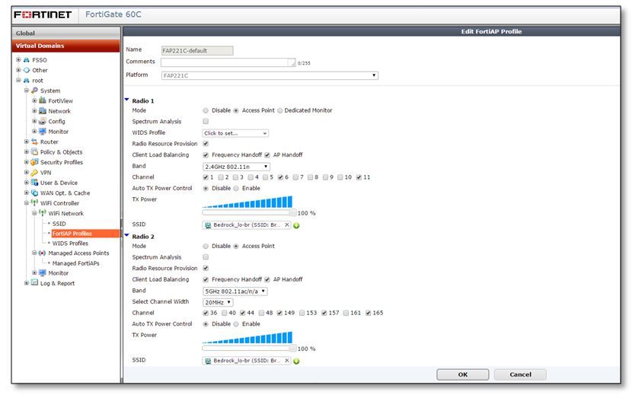Screen dimensions: 642x398
Task: Click Radio 1 TX Power slider handle
Action: [x=293, y=213]
